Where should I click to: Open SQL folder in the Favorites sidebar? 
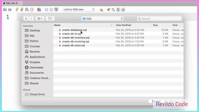point(30,36)
